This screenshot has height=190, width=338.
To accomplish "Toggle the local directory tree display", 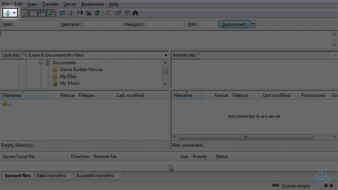I will pyautogui.click(x=33, y=13).
